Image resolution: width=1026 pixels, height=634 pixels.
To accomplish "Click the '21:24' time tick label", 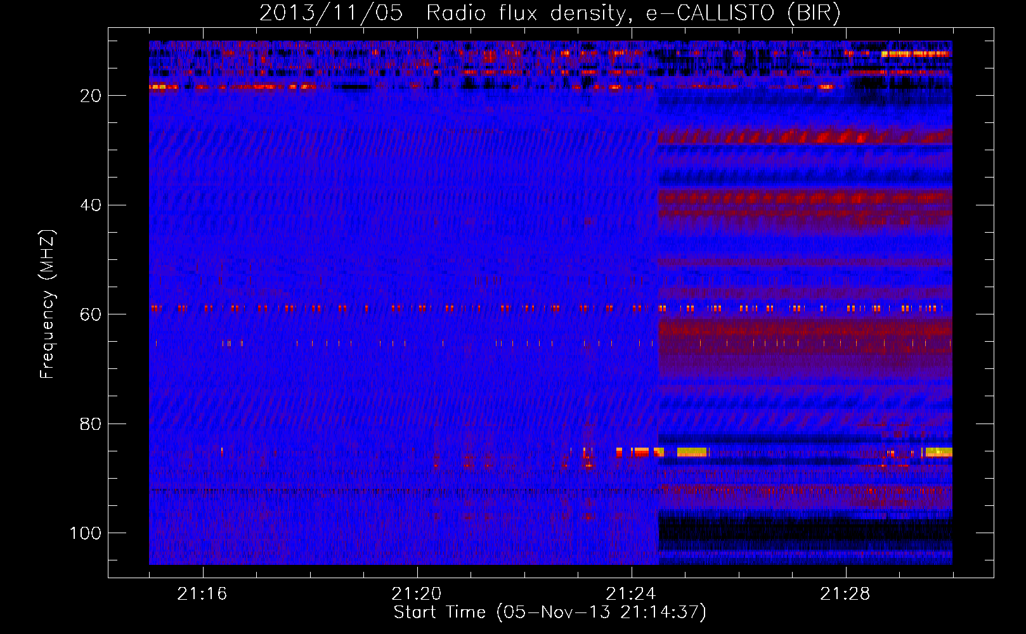I will pyautogui.click(x=631, y=594).
